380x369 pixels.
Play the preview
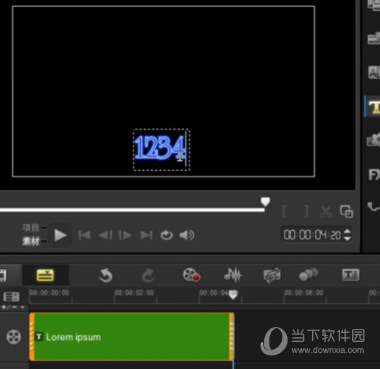[60, 235]
